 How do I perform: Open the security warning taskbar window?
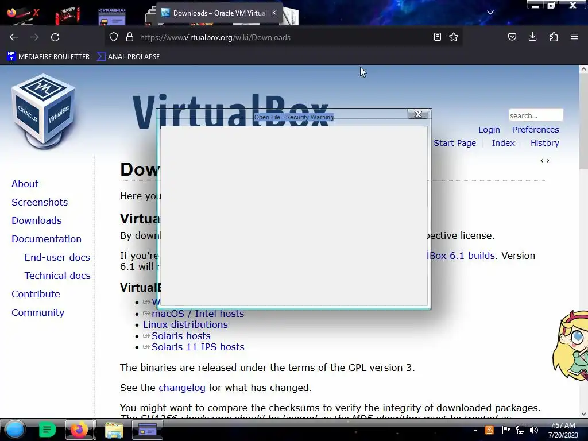[148, 430]
